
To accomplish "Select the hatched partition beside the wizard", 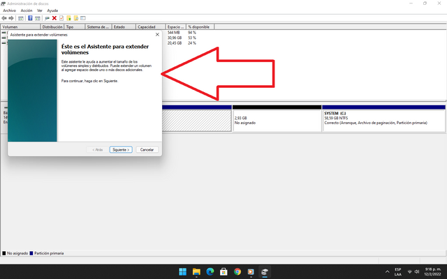I will pyautogui.click(x=197, y=119).
